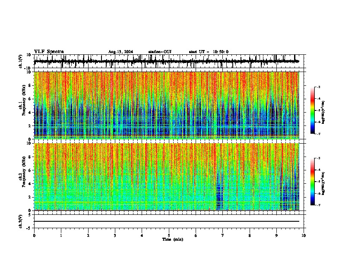Click the "Time (min)" axis label
342x264 pixels.
coord(173,239)
